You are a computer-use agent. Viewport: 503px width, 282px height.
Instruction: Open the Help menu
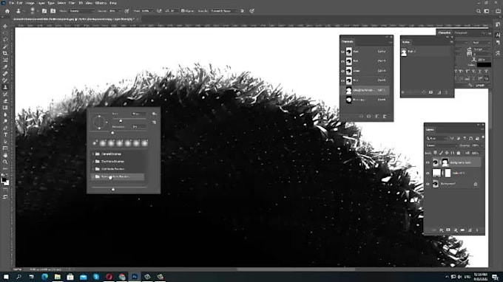click(x=113, y=3)
